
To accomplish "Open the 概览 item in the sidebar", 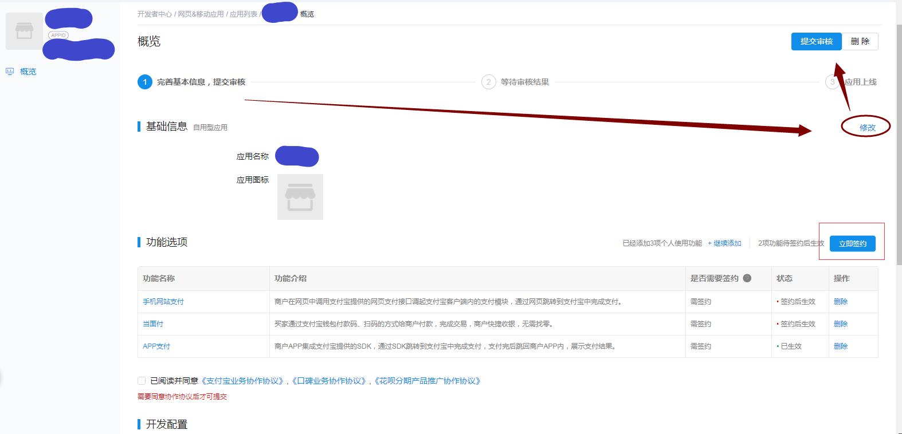I will click(x=28, y=72).
